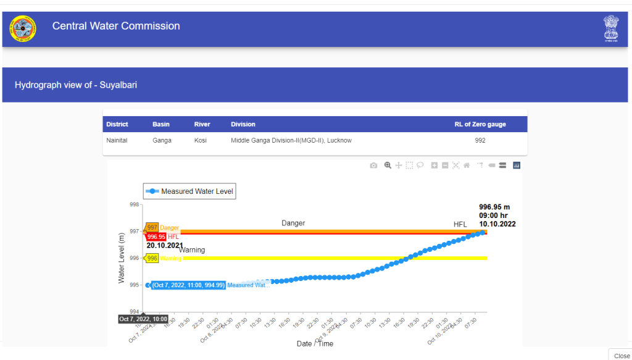This screenshot has height=360, width=632.
Task: Choose the Box Select tool
Action: coord(409,165)
